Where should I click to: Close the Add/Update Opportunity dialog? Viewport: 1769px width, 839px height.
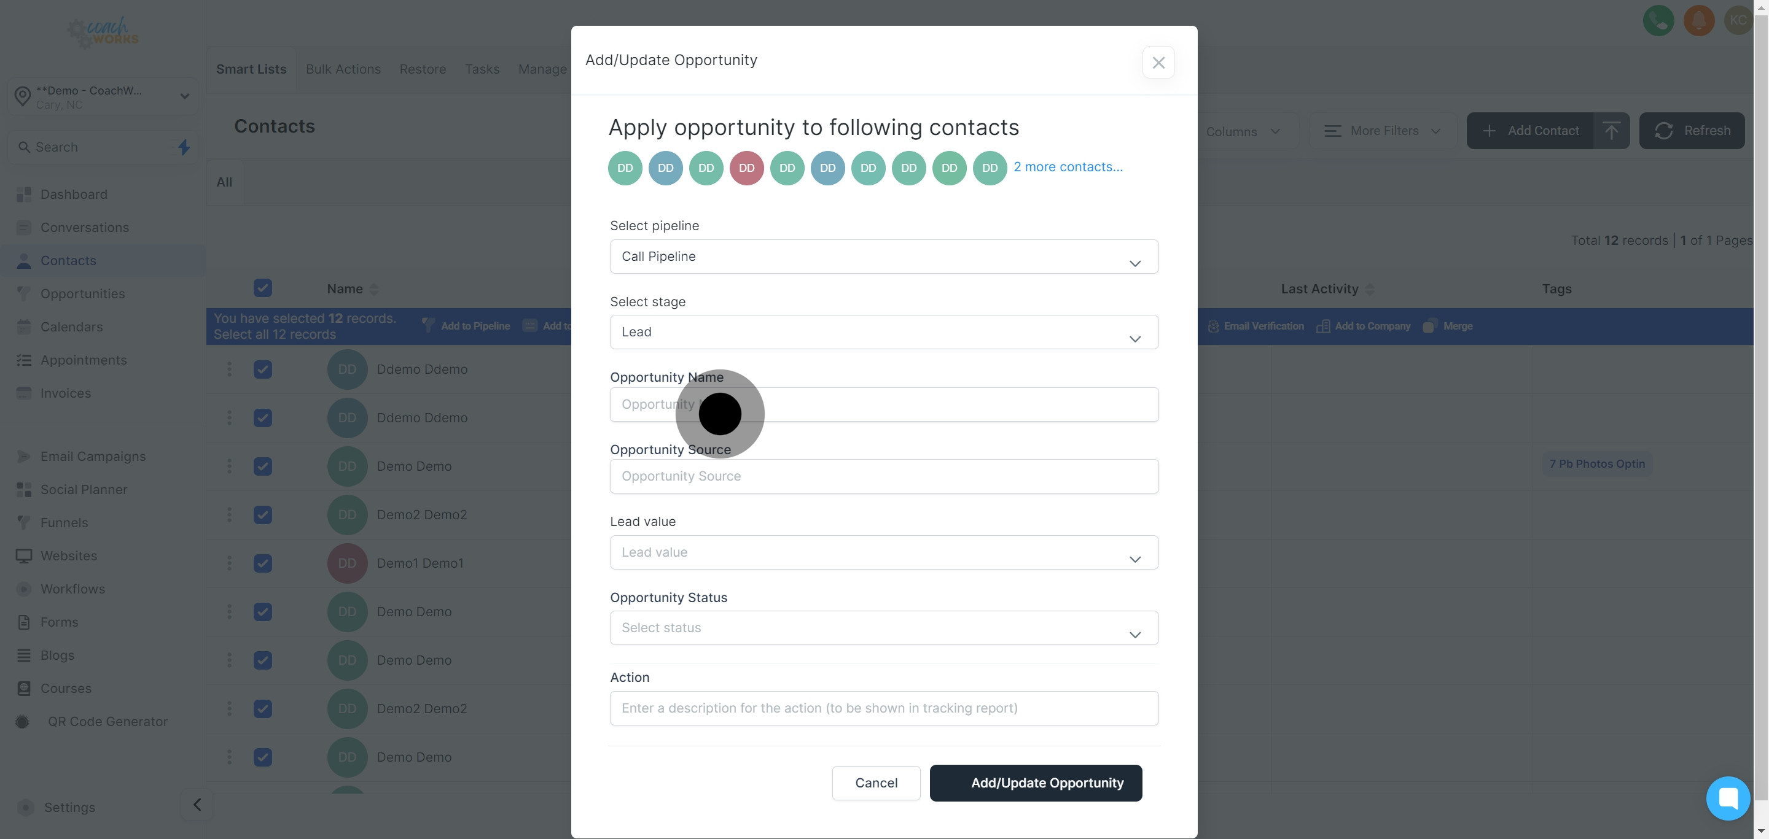point(1158,63)
